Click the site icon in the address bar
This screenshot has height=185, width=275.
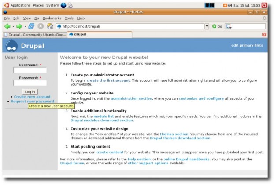tap(59, 26)
